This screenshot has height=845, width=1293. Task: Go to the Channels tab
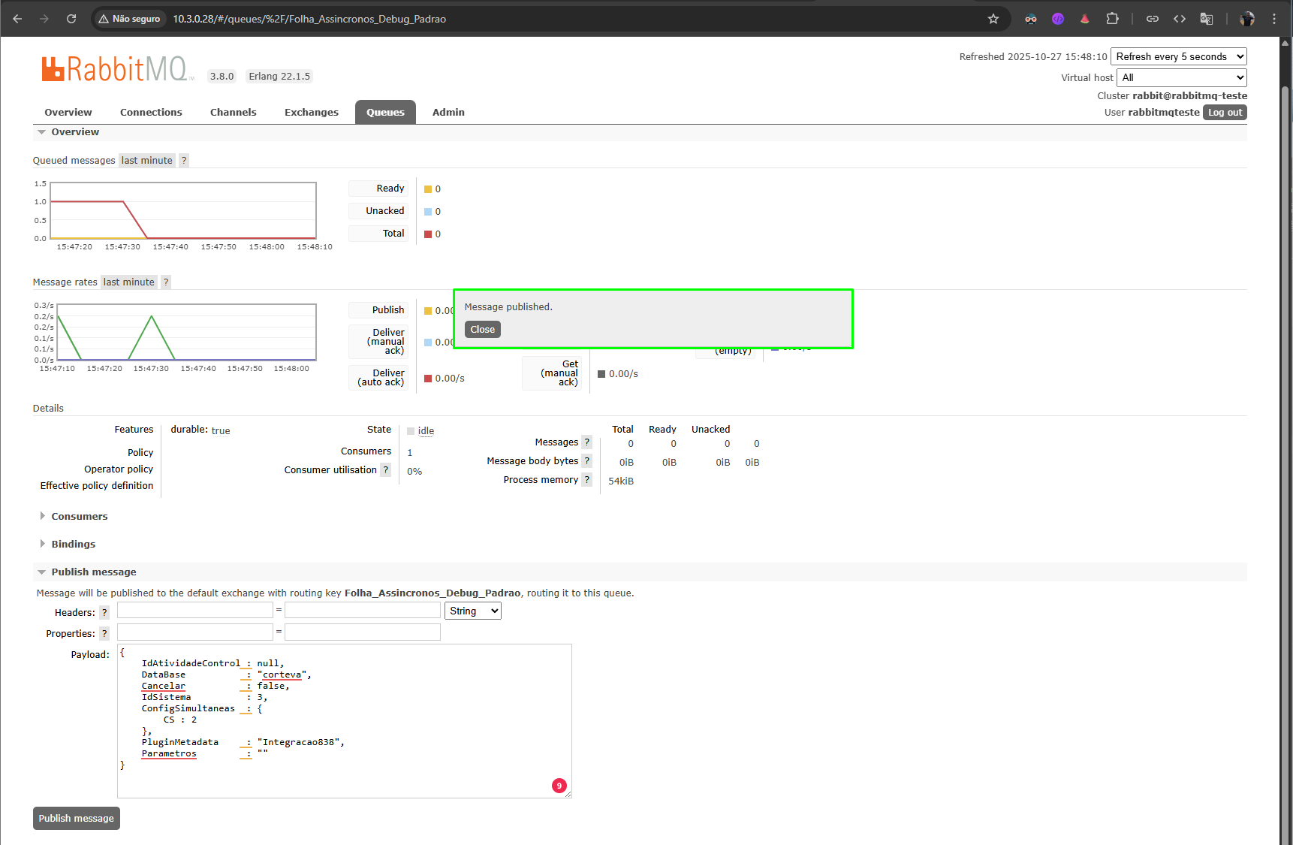coord(234,113)
